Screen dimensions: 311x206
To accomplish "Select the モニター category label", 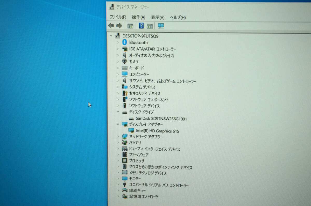I will [135, 179].
